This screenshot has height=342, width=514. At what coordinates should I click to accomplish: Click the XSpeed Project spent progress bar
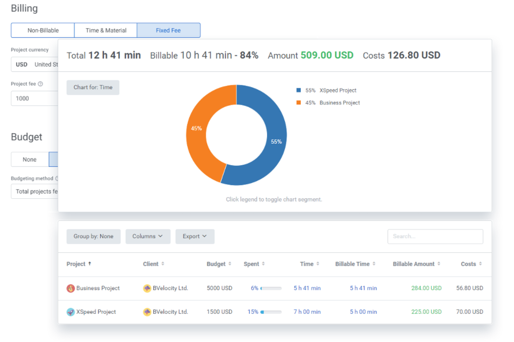[x=271, y=312]
